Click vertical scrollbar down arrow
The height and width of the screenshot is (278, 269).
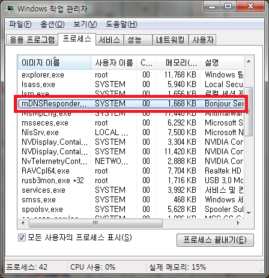249,213
